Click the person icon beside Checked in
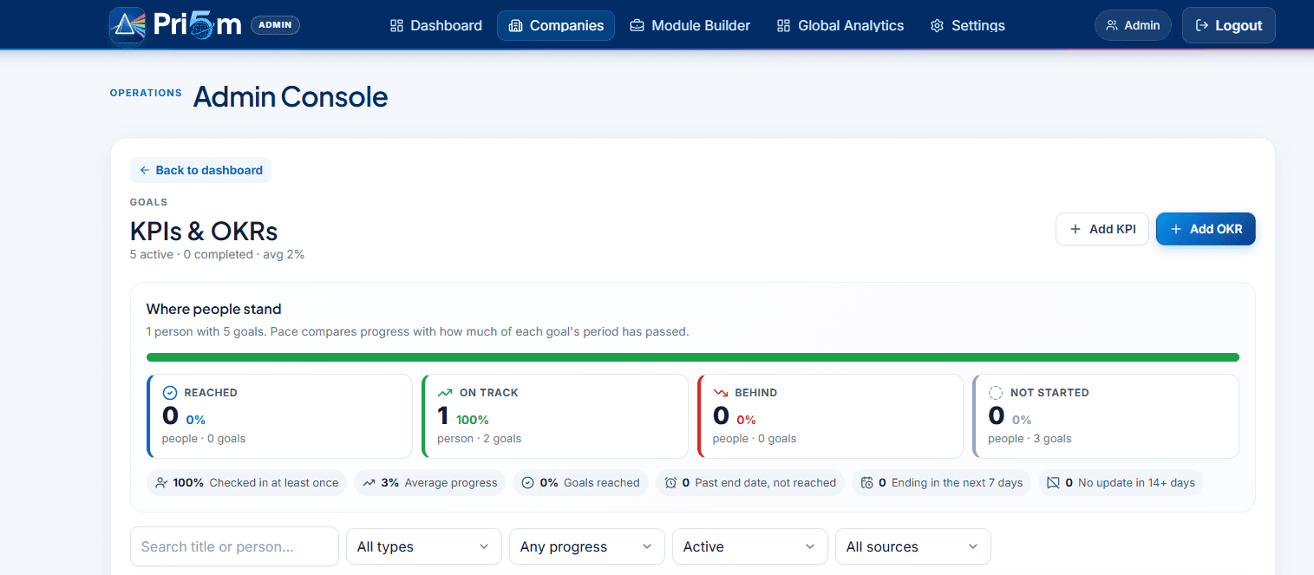1314x575 pixels. [x=161, y=483]
